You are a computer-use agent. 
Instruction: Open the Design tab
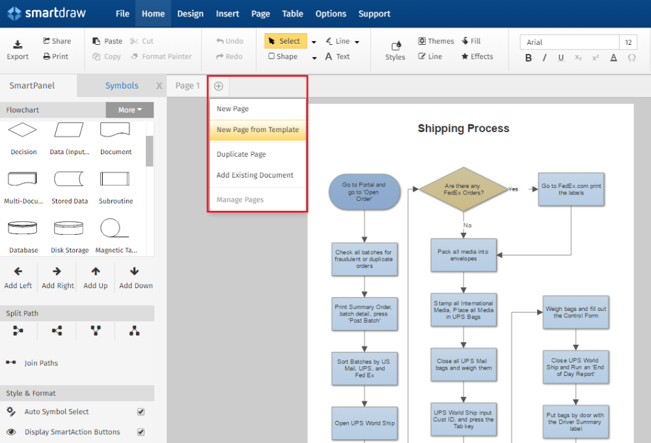click(x=191, y=14)
